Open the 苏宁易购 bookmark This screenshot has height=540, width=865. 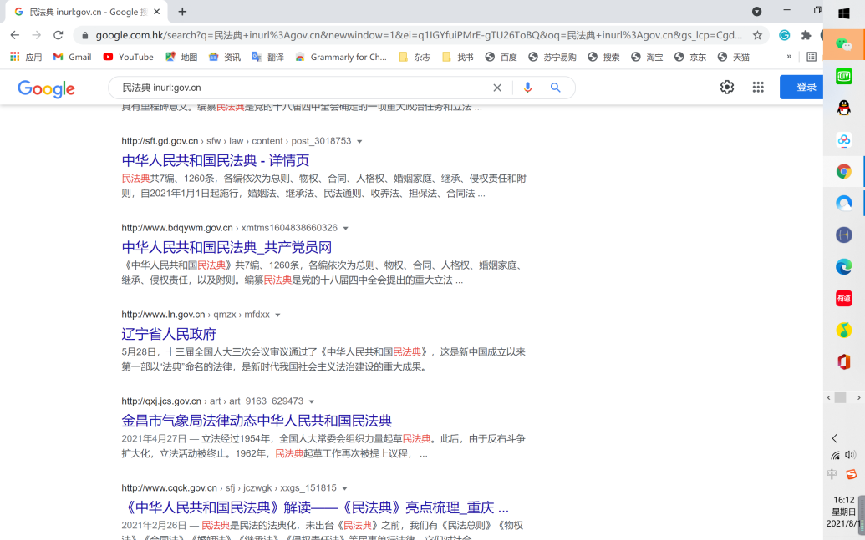552,57
